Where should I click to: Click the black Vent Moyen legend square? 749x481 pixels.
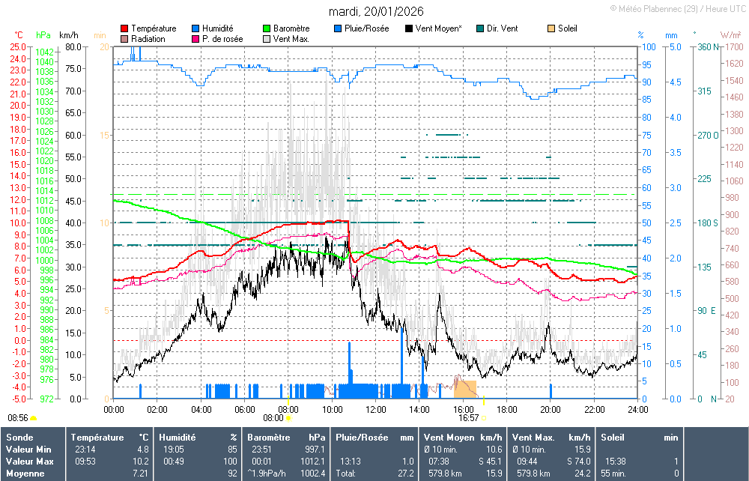(409, 28)
